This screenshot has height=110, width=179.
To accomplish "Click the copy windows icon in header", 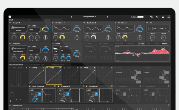I will (x=151, y=17).
